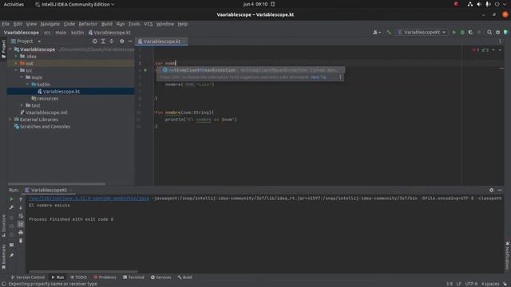Click the Run console horizontal scrollbar
This screenshot has height=287, width=511.
click(x=83, y=271)
